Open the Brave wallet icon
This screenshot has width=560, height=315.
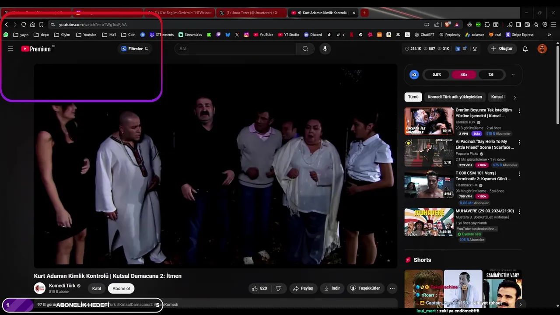pos(527,24)
